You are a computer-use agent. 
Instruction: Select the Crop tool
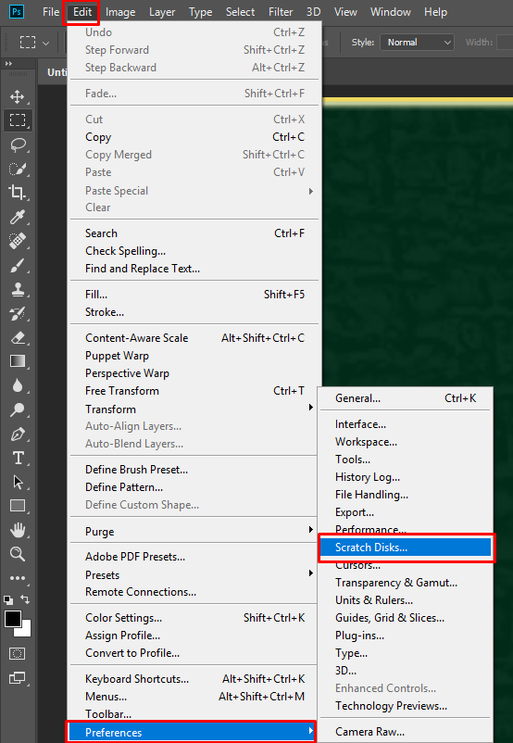[18, 193]
